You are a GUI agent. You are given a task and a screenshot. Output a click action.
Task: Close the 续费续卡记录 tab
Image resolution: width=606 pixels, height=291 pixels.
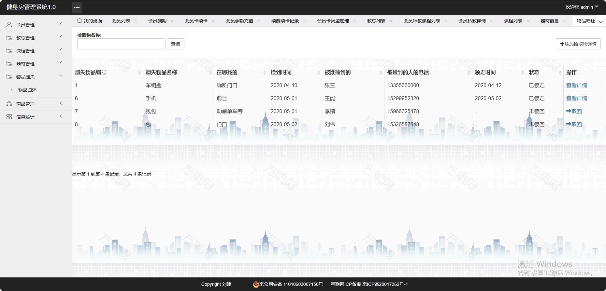click(x=304, y=21)
